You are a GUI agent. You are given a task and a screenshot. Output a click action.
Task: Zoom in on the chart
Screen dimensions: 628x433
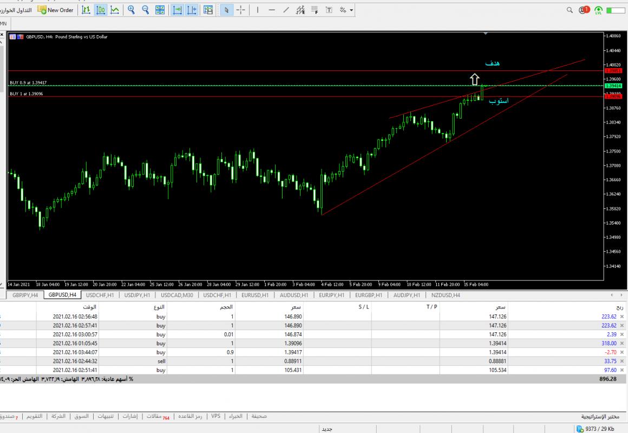131,10
